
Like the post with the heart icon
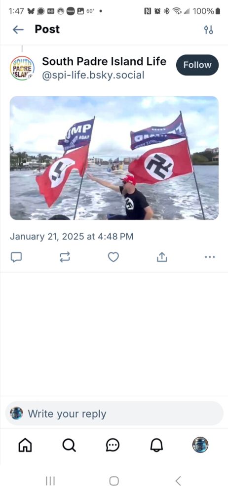click(114, 257)
